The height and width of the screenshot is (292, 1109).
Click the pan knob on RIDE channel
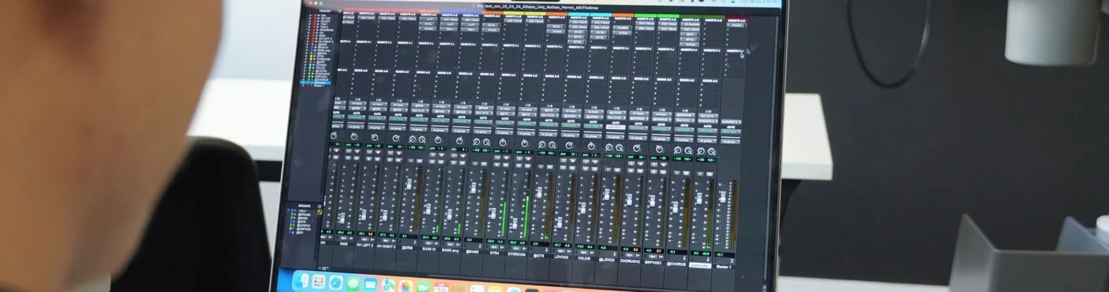coord(354,137)
